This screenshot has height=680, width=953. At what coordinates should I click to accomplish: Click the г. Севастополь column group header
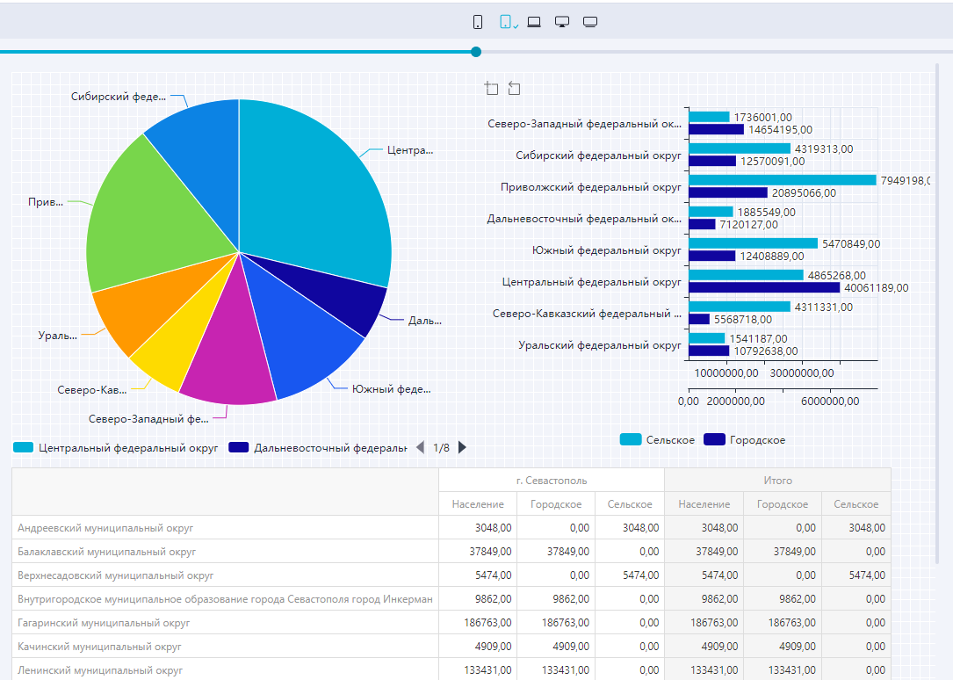coord(551,481)
